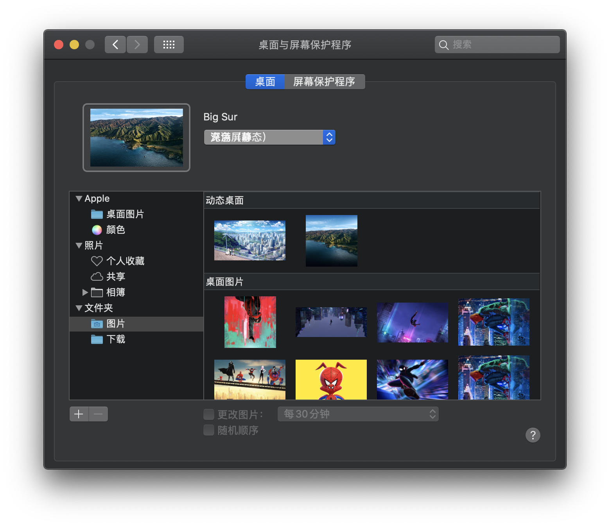Select 个人收藏 heart item in sidebar
This screenshot has height=527, width=610.
(125, 261)
